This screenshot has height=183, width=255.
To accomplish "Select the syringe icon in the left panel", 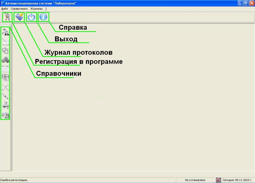I will click(6, 97).
